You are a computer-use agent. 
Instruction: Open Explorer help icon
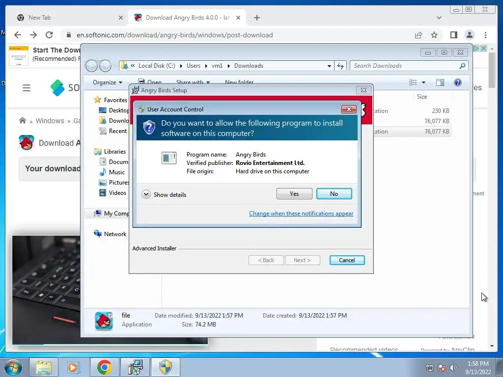pyautogui.click(x=458, y=82)
